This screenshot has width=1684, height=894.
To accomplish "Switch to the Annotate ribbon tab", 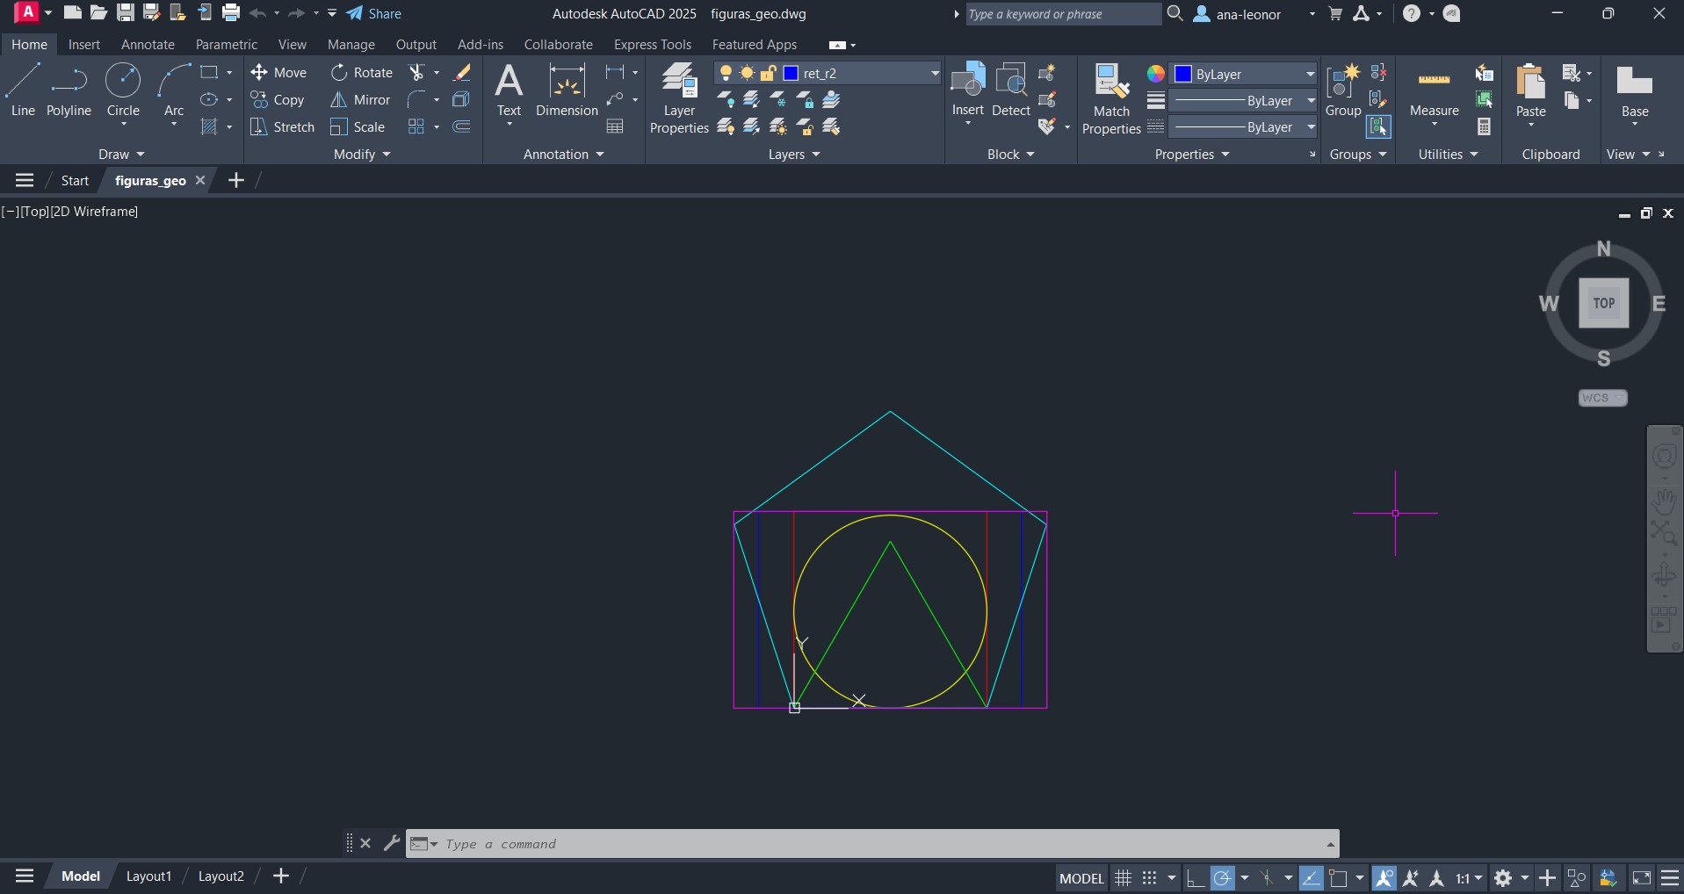I will pyautogui.click(x=148, y=45).
